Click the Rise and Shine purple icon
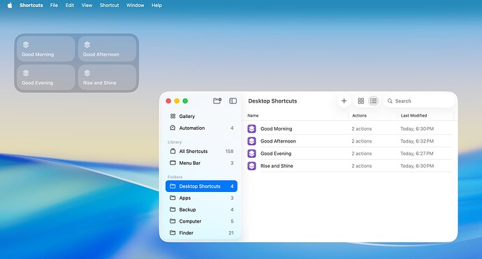Screen dimensions: 482x259 pos(251,166)
